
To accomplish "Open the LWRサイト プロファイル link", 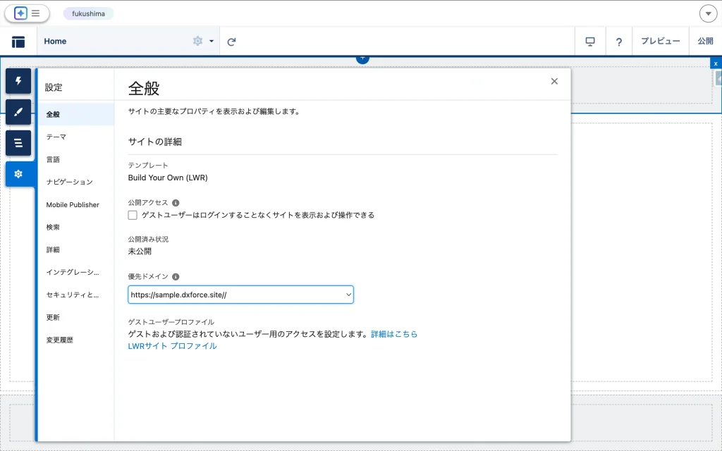I will click(172, 346).
